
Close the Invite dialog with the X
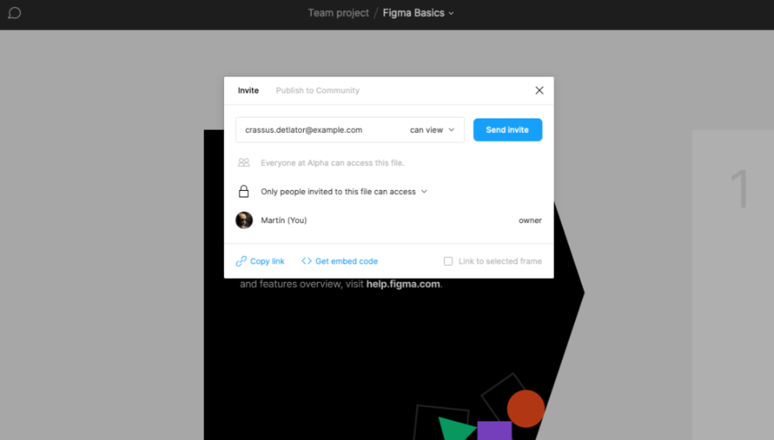click(x=539, y=90)
